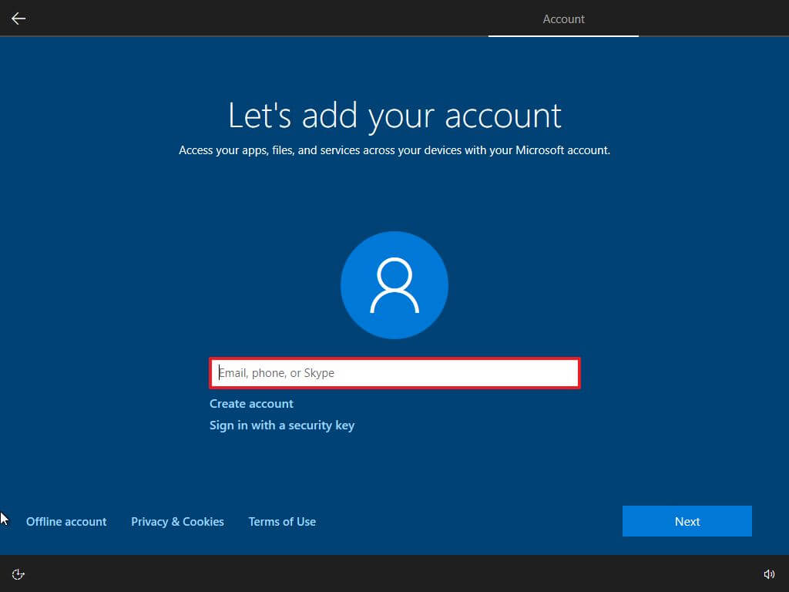The image size is (789, 592).
Task: Click the left-pointing navigation arrow
Action: point(18,18)
